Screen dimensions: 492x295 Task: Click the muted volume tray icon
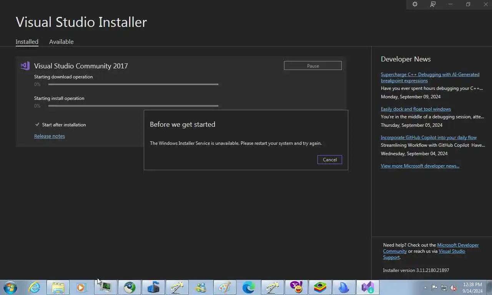click(454, 287)
